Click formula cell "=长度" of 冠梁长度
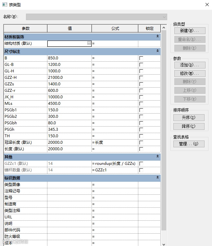Screen dimensions: 212x246 click(x=115, y=142)
